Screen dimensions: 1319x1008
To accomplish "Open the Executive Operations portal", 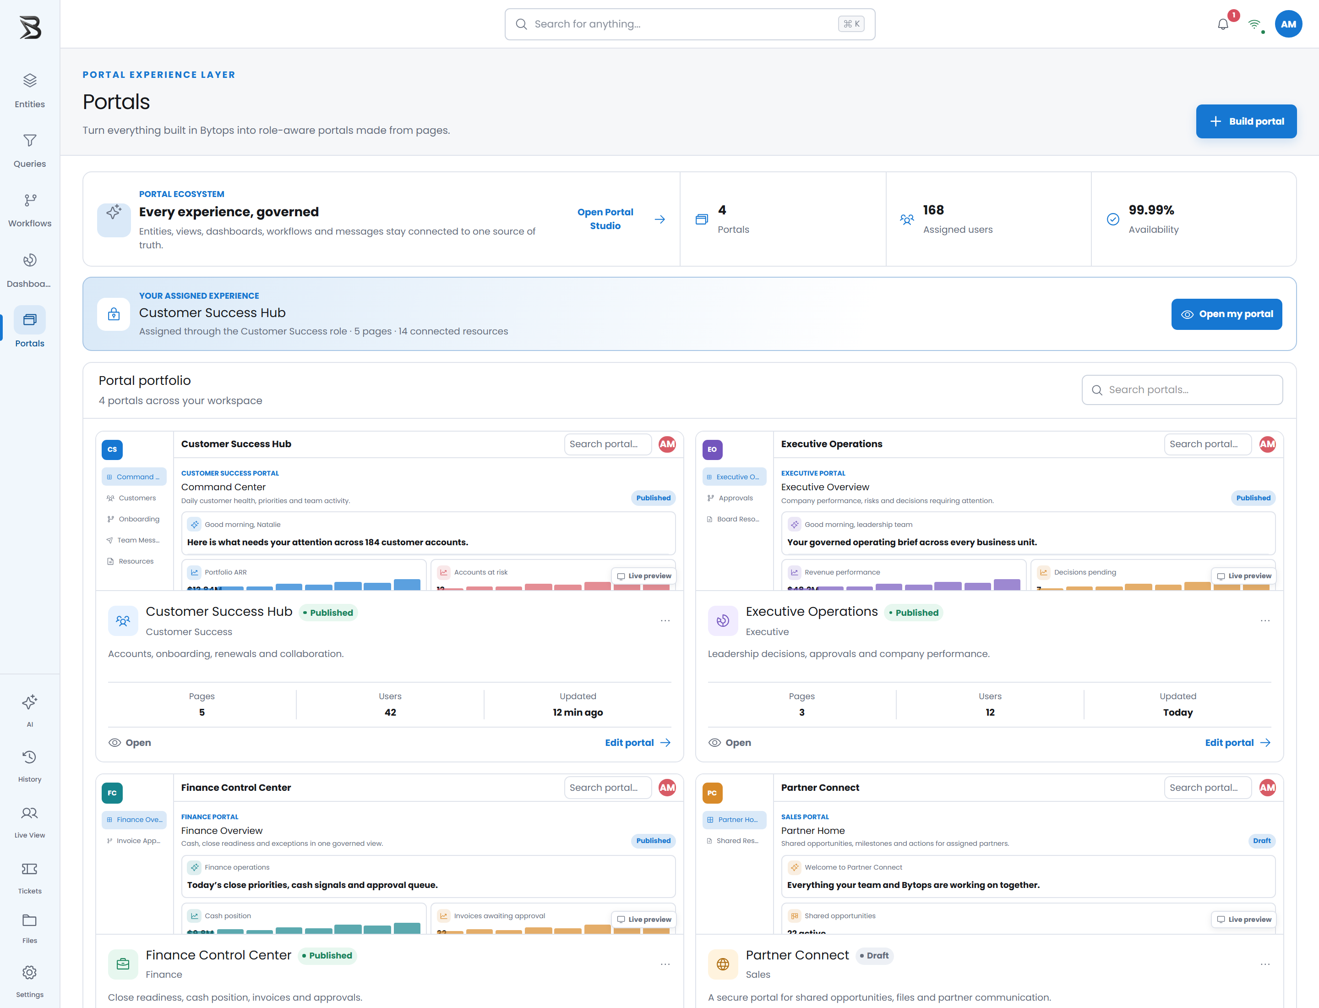I will click(x=730, y=742).
